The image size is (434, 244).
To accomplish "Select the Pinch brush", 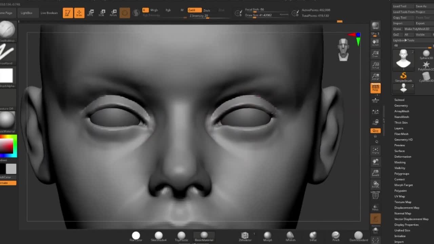I will [336, 236].
